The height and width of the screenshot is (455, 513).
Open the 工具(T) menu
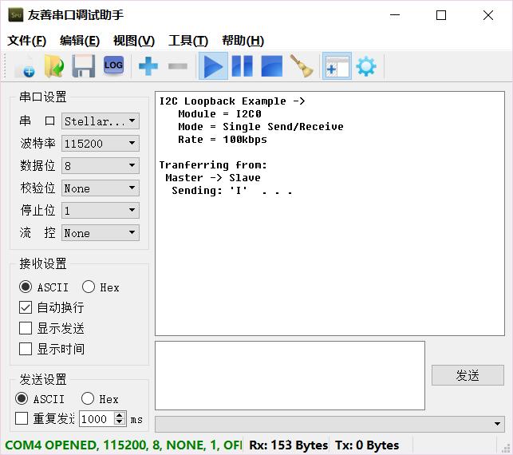(188, 41)
